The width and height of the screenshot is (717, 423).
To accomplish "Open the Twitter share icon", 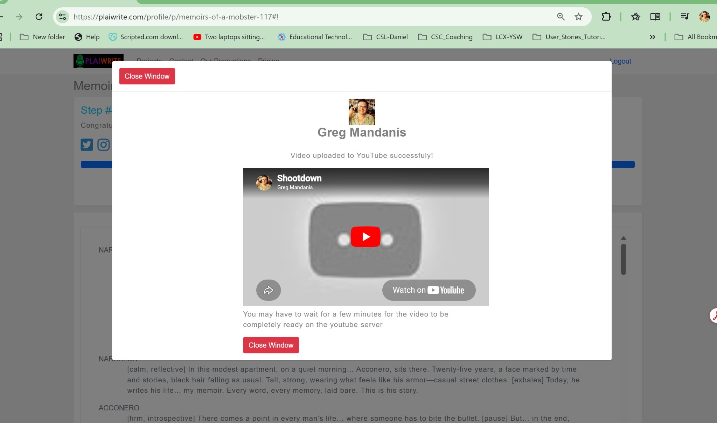I will click(87, 145).
